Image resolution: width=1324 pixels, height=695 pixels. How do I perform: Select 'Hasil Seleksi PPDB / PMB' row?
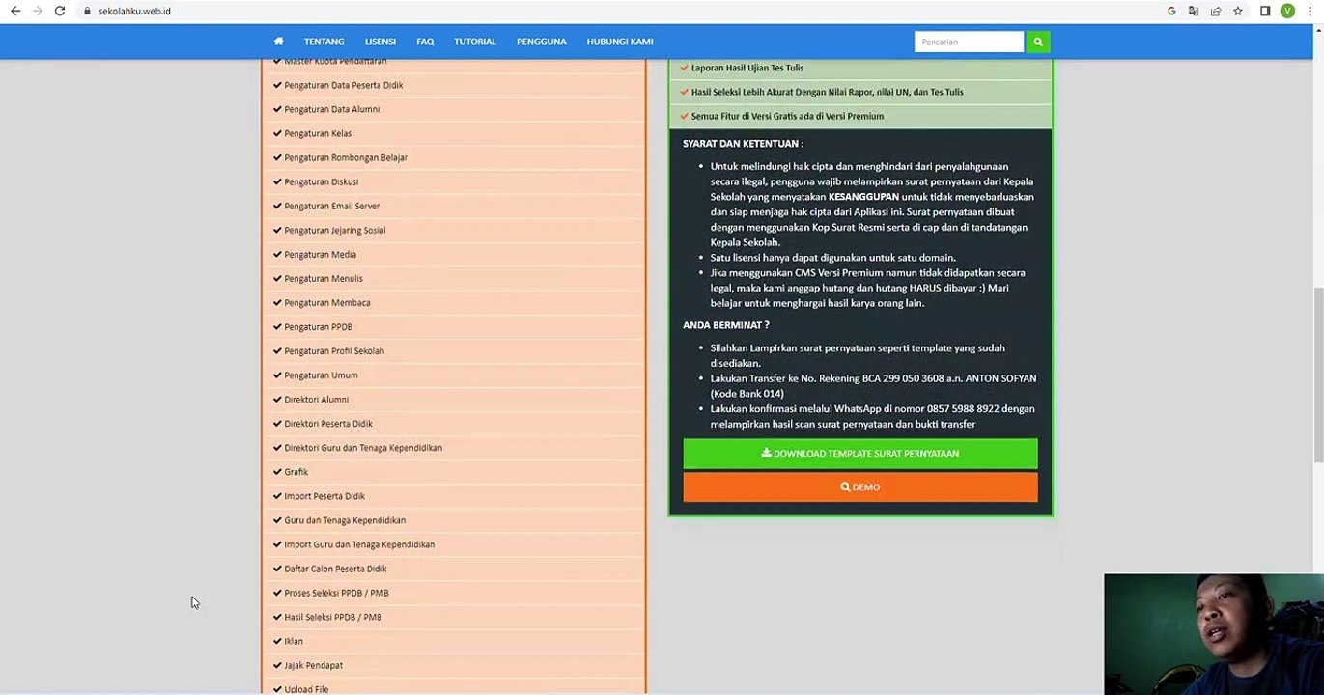point(454,617)
